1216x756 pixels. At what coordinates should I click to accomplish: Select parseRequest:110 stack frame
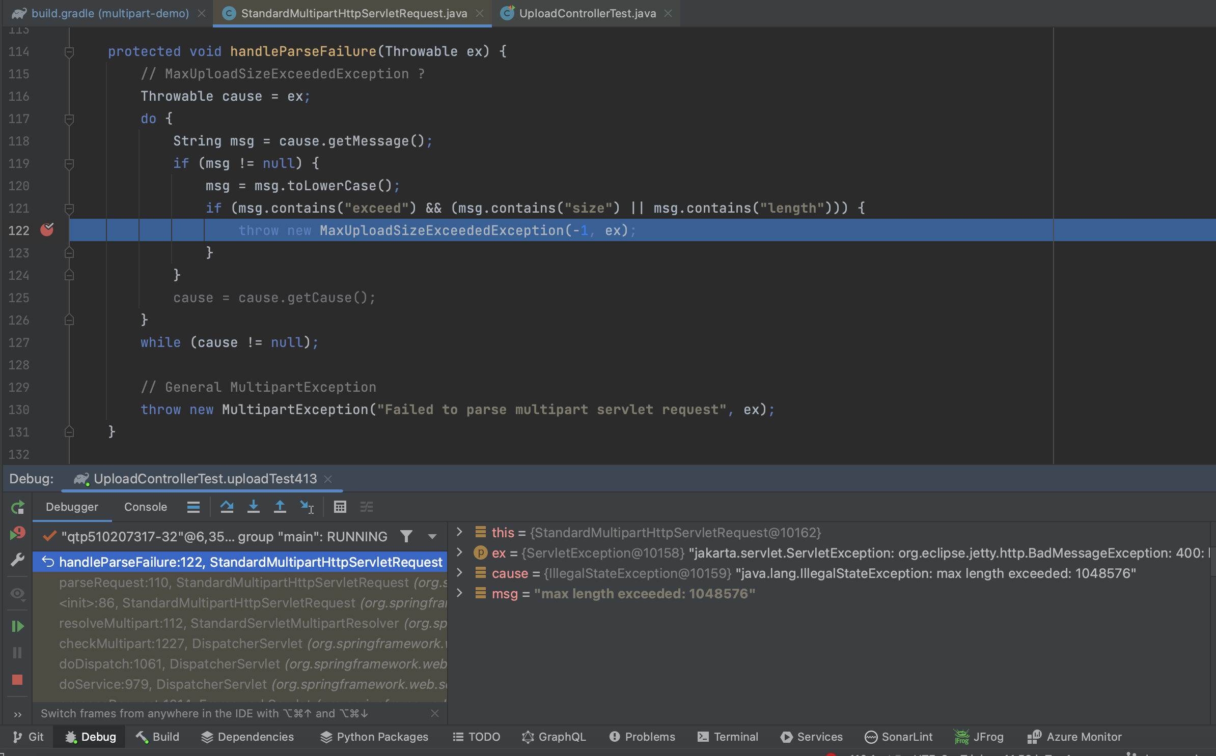point(240,583)
